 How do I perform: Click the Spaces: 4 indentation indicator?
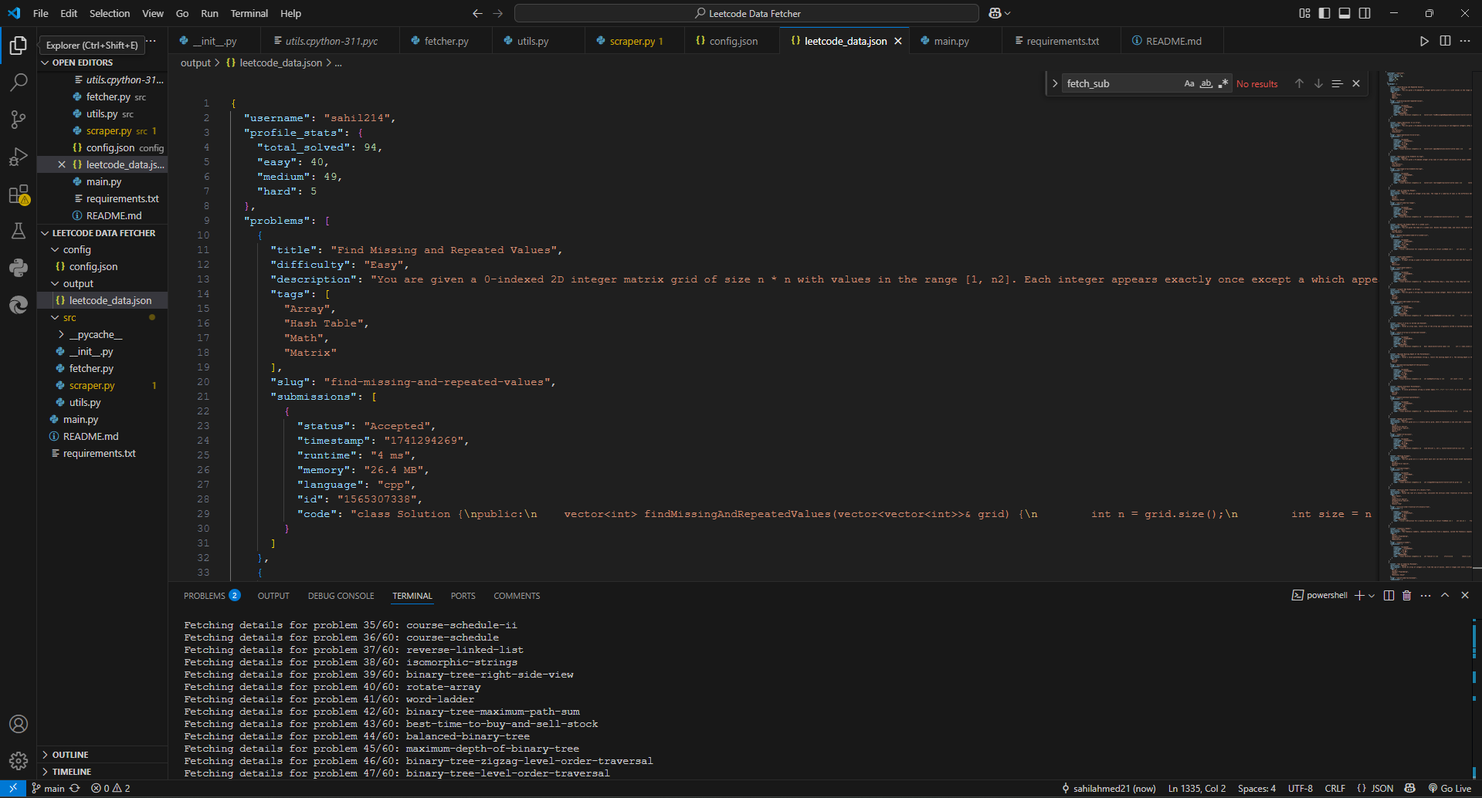pos(1256,789)
